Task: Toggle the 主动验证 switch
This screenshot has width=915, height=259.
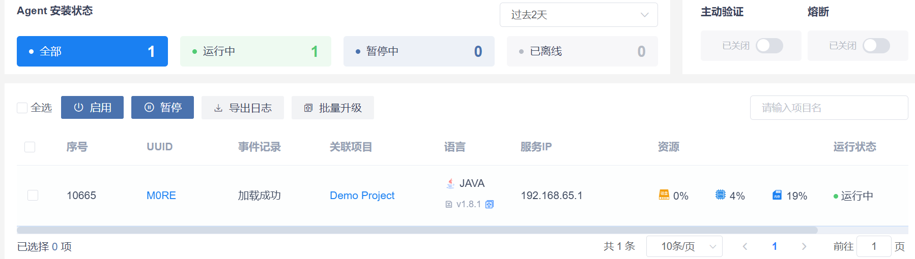Action: [x=769, y=46]
